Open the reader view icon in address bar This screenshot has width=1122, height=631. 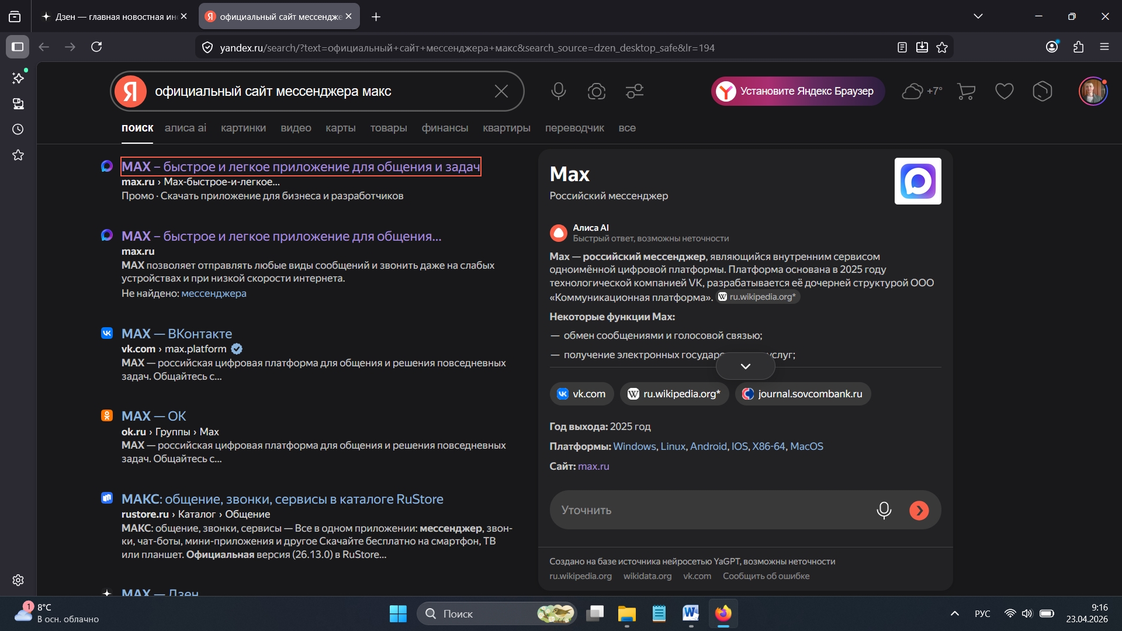click(x=902, y=47)
